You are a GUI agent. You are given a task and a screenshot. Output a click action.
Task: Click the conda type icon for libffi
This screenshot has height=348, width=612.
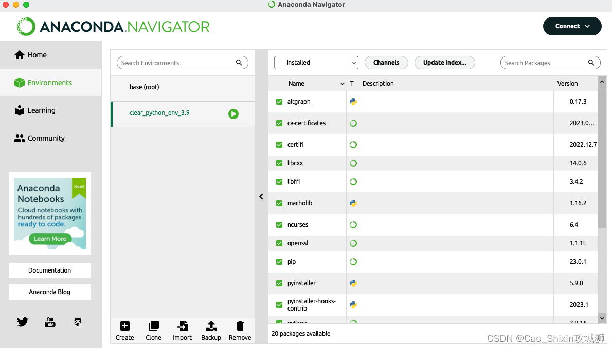(x=353, y=182)
